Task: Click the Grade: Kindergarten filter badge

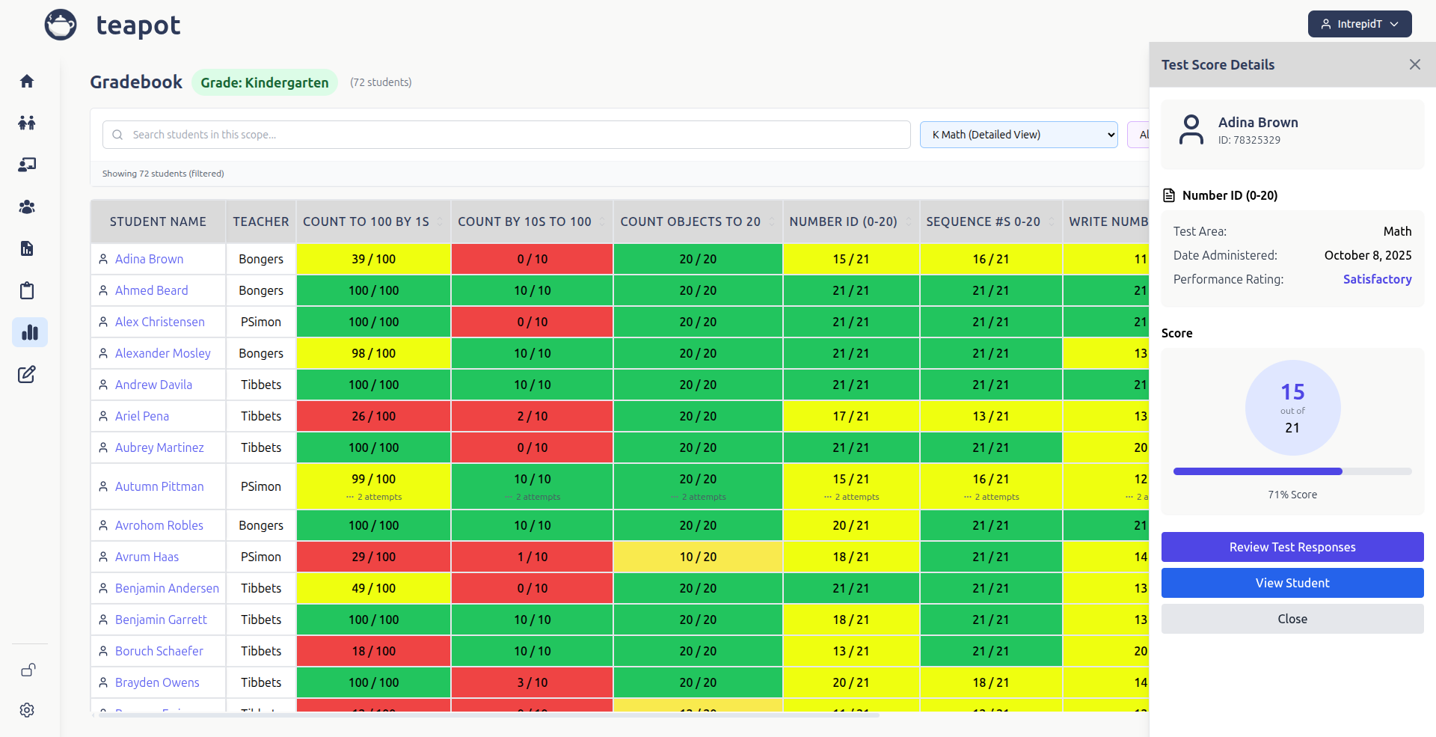Action: tap(264, 82)
